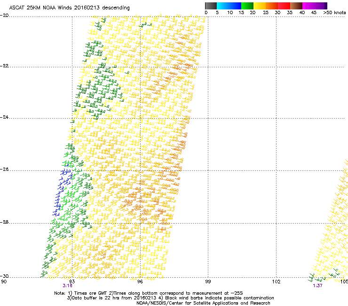Click the cyan 5-10 knots legend segment
The image size is (348, 306).
click(x=223, y=6)
